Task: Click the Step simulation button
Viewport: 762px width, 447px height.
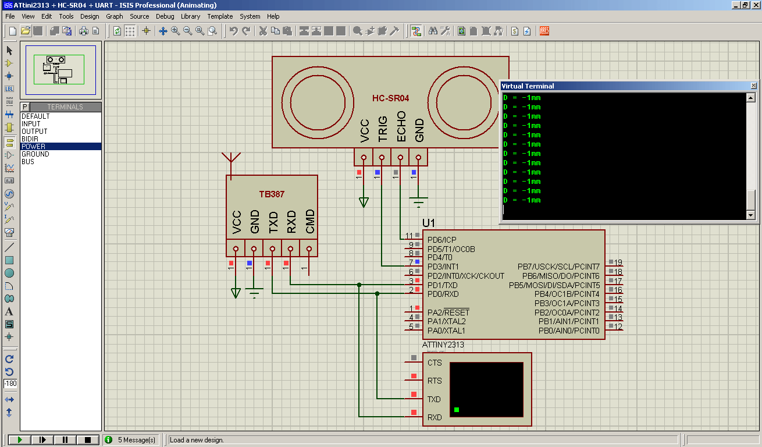Action: click(42, 440)
